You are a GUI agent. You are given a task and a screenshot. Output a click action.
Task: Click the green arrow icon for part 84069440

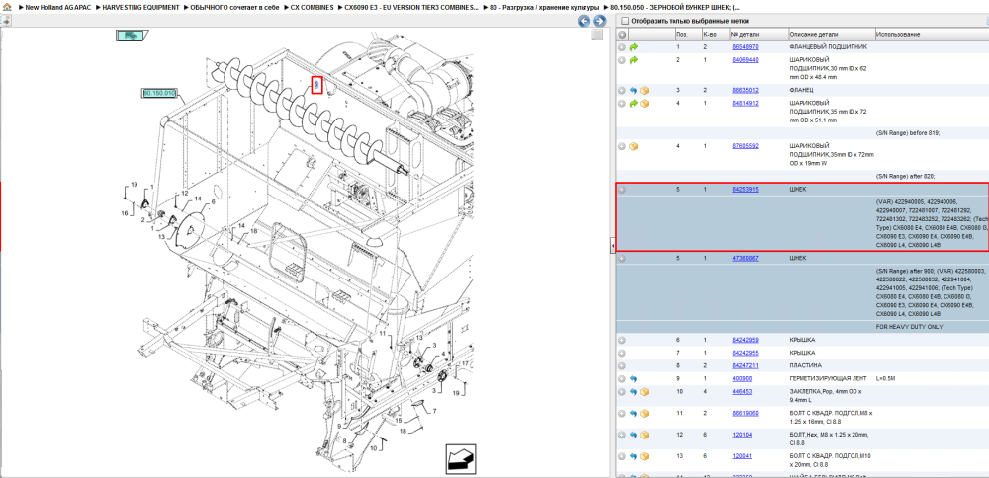pos(634,60)
